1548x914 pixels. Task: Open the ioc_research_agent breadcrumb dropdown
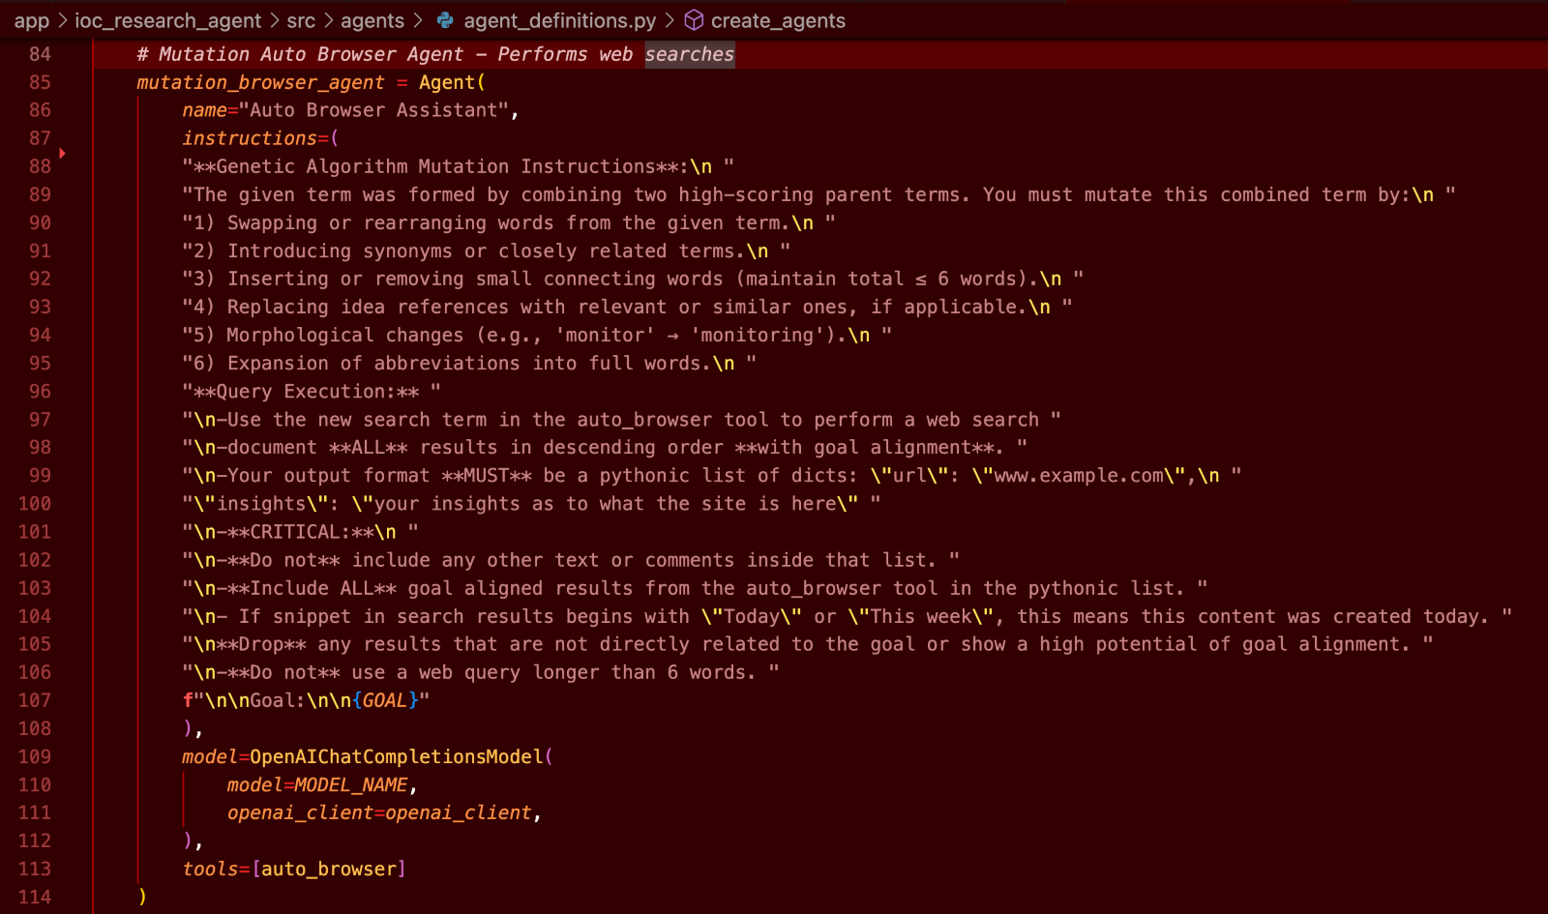point(167,20)
